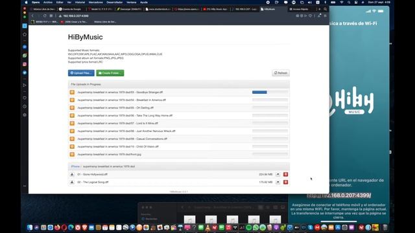Open macOS Spotlight search in menu bar
This screenshot has height=233, width=415.
[x=349, y=3]
